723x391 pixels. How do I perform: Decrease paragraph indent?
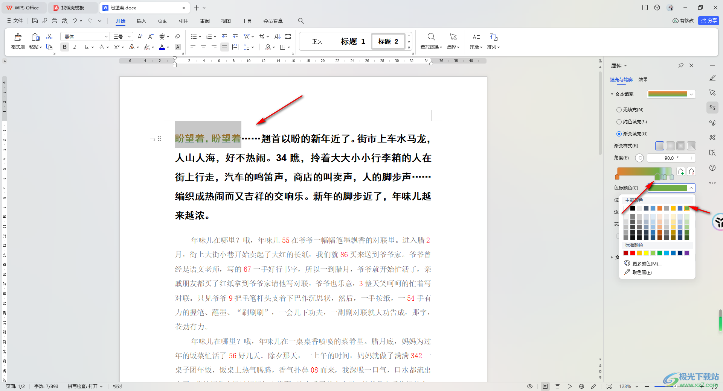(x=224, y=36)
